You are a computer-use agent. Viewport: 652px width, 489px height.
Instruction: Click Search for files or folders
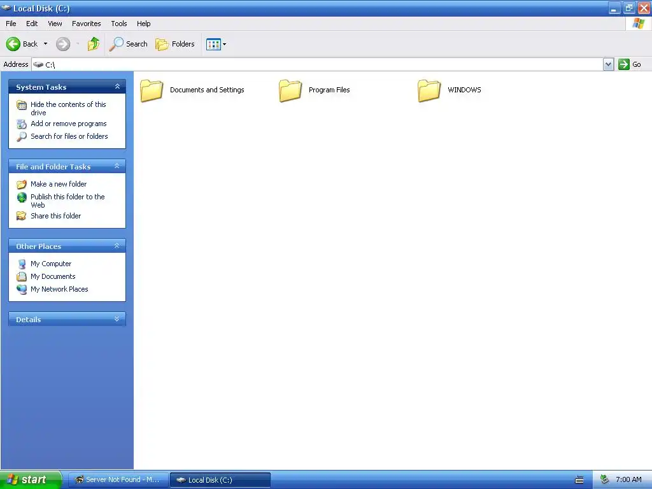69,136
